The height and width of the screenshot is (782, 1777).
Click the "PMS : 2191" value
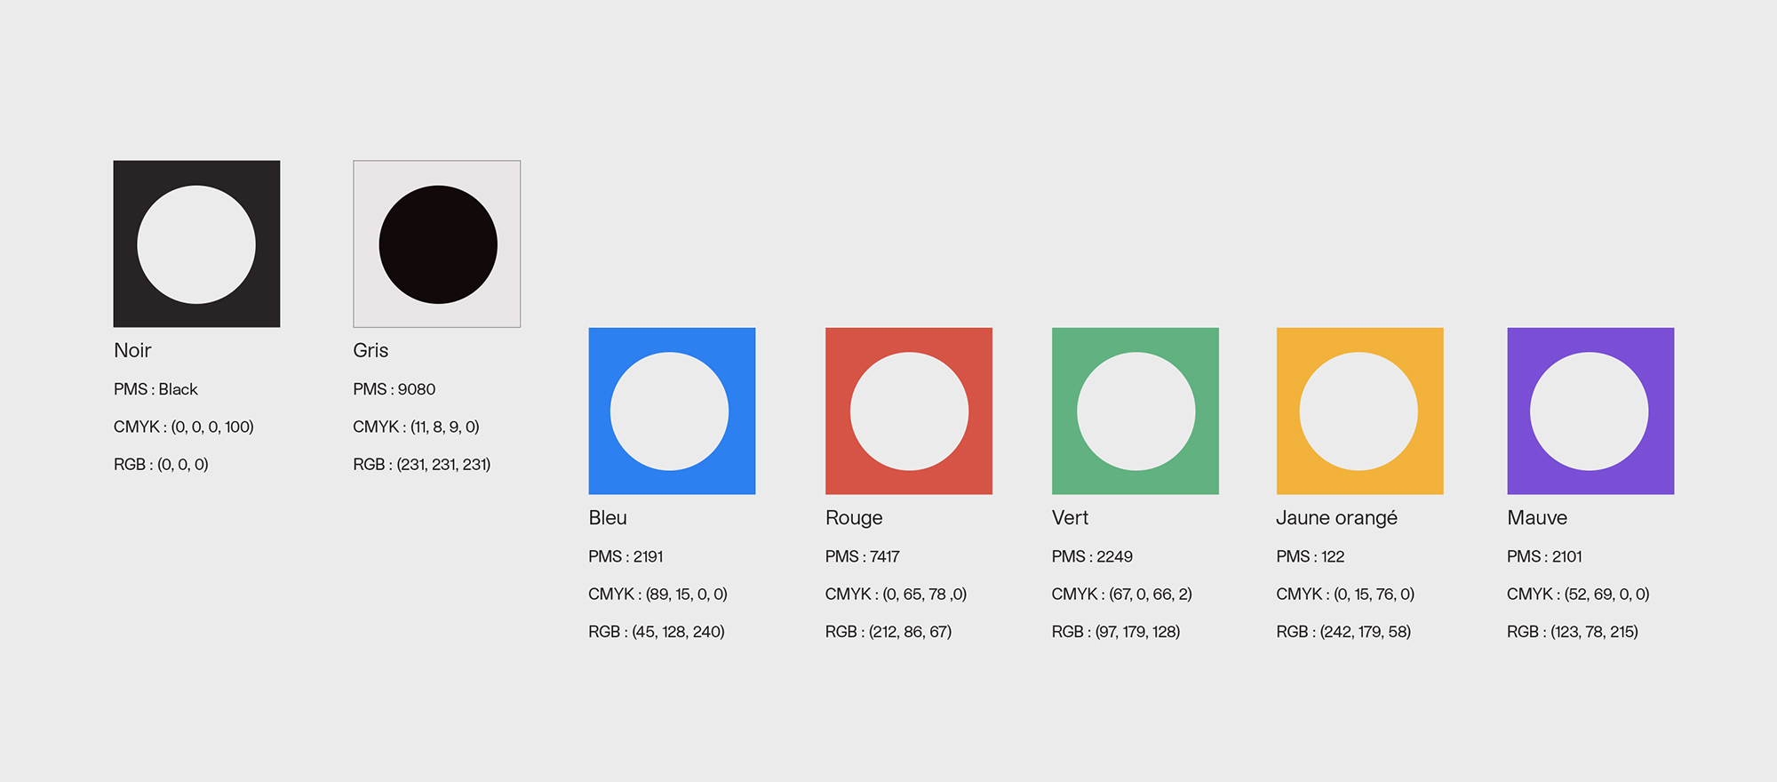coord(626,556)
